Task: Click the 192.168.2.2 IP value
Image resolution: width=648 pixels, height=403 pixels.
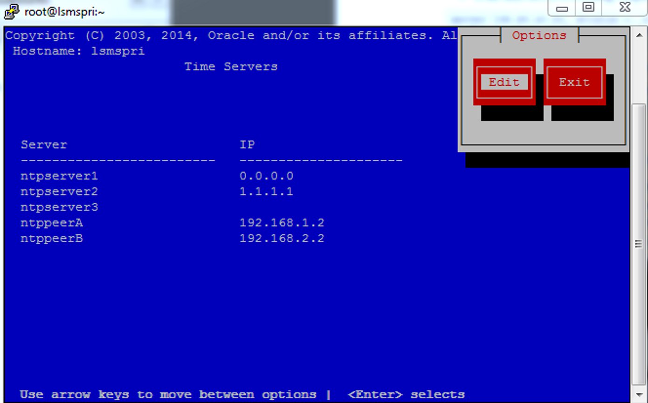Action: 282,239
